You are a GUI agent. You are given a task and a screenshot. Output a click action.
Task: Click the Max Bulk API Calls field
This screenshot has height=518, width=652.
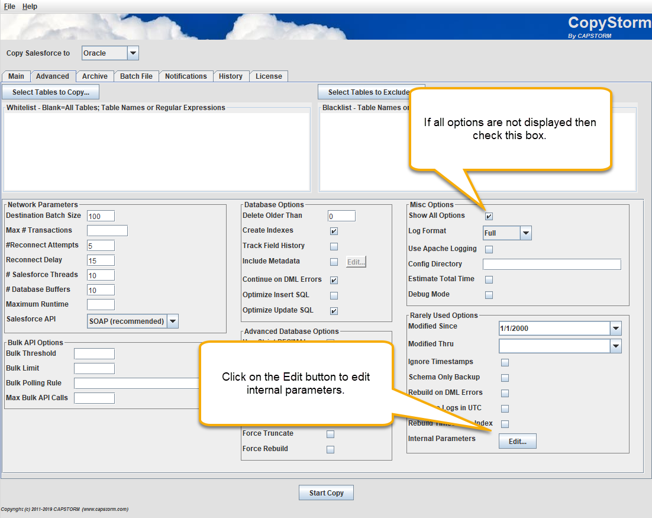click(95, 398)
